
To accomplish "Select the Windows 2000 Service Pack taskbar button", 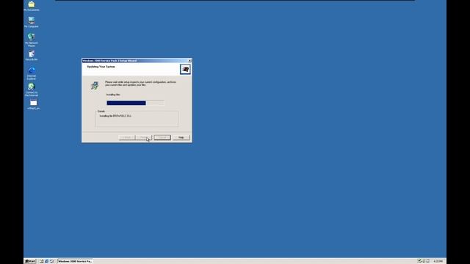I will (x=75, y=261).
